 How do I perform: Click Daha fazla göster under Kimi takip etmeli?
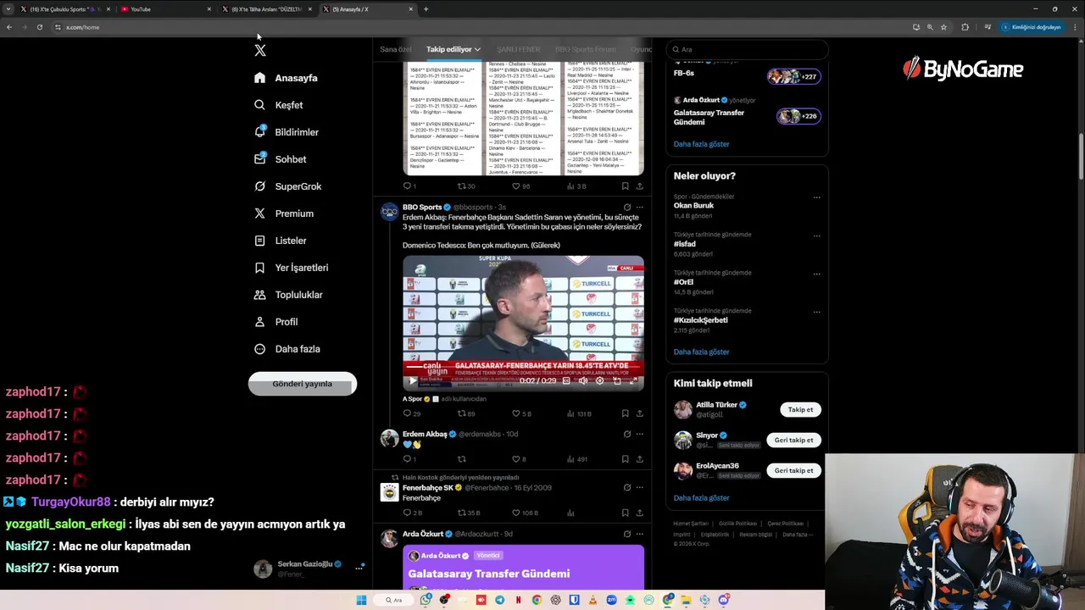click(x=701, y=498)
